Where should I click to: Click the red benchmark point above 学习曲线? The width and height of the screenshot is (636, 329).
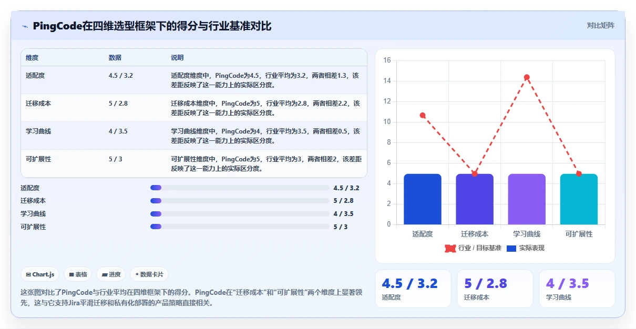[x=527, y=77]
